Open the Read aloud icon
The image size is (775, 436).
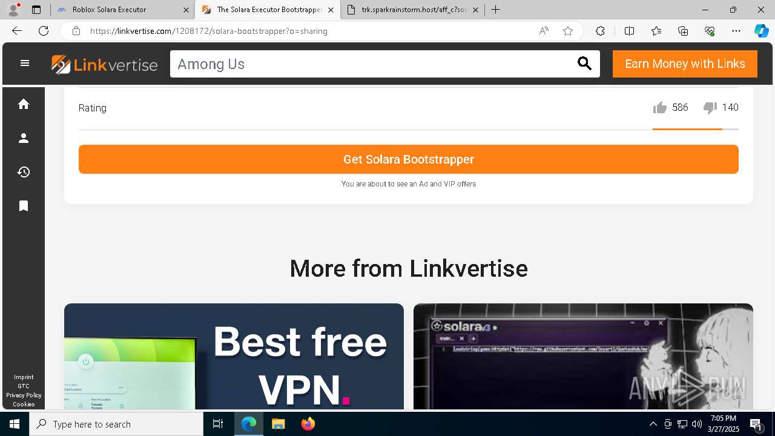click(544, 31)
